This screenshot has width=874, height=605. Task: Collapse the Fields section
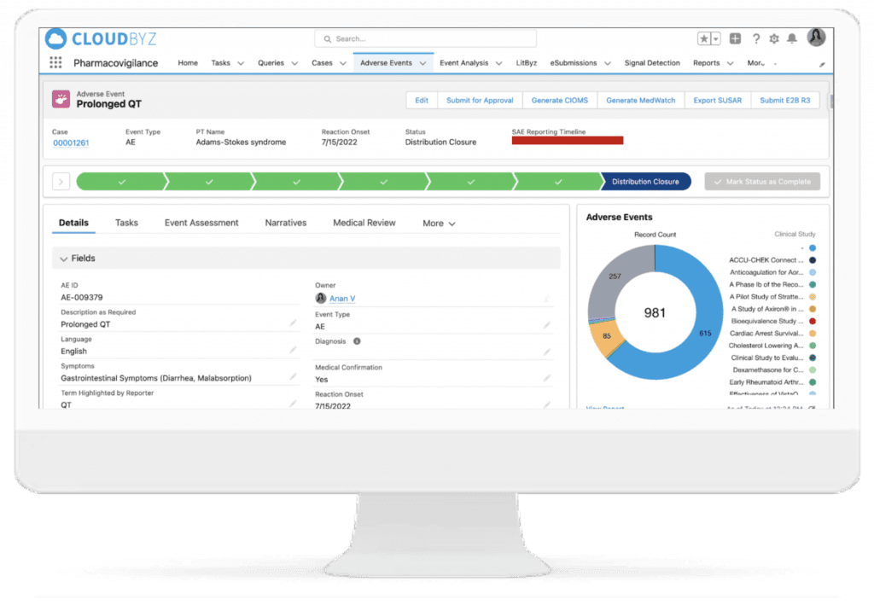tap(64, 259)
